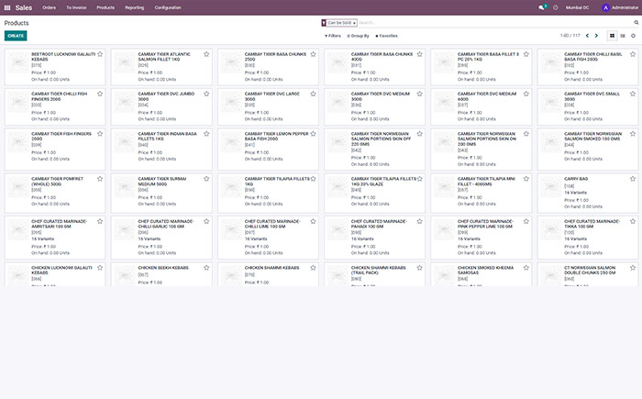Viewport: 642px width, 399px height.
Task: Open the Products menu
Action: 105,7
